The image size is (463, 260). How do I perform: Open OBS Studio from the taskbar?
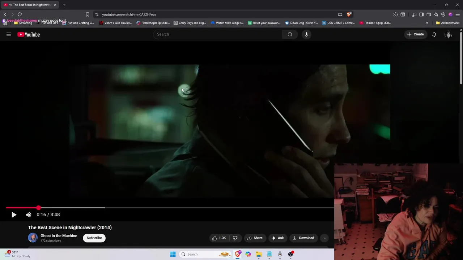(x=290, y=254)
